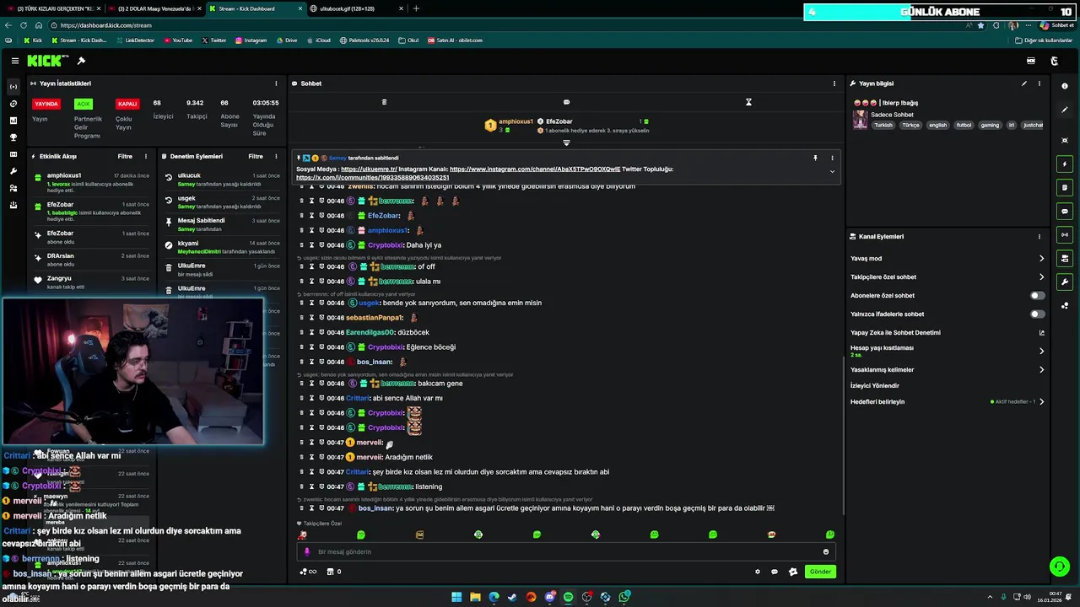Open emoji picker in message box

click(x=826, y=551)
